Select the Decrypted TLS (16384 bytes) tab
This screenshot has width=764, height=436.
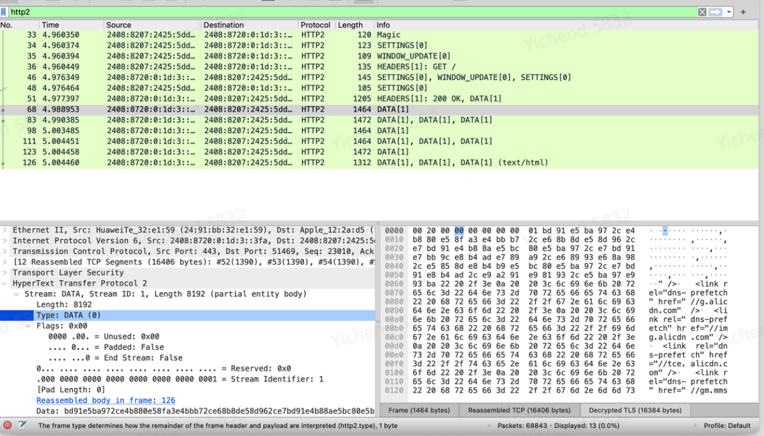pyautogui.click(x=635, y=410)
